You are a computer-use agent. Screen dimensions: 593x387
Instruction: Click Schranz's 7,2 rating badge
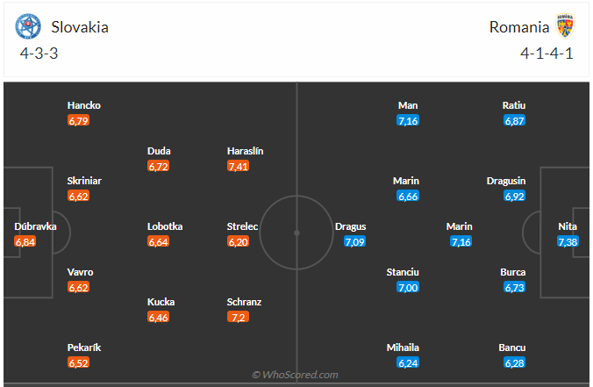tap(237, 317)
